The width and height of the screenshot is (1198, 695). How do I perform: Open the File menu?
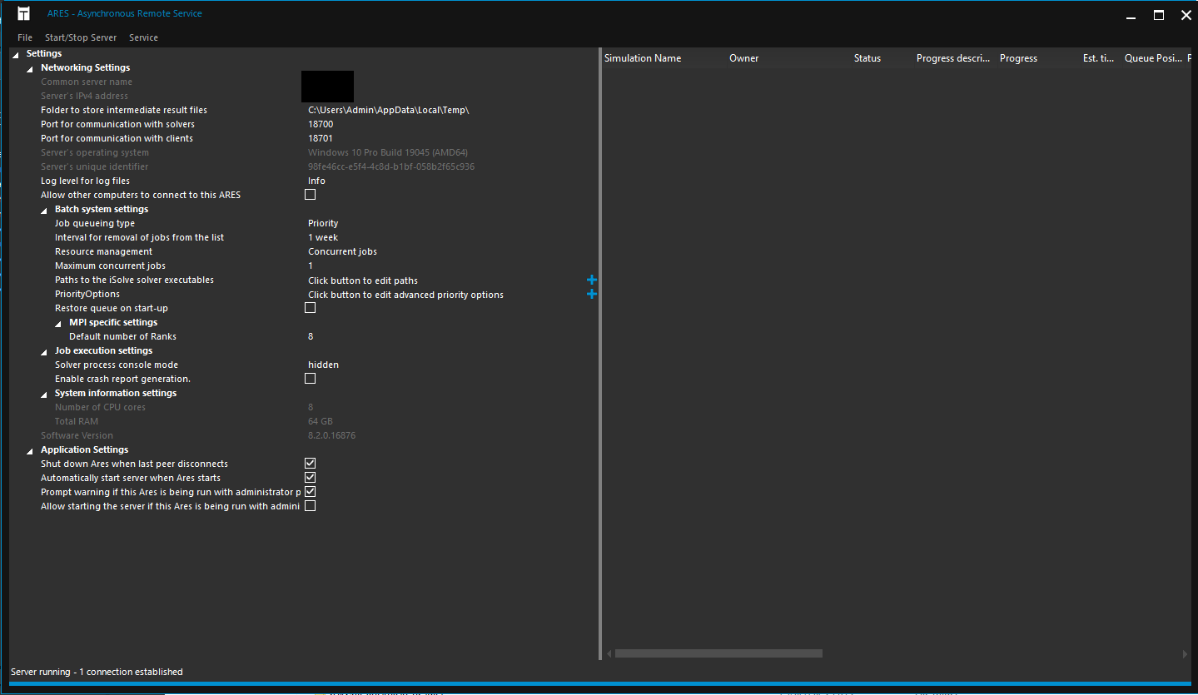pyautogui.click(x=25, y=37)
